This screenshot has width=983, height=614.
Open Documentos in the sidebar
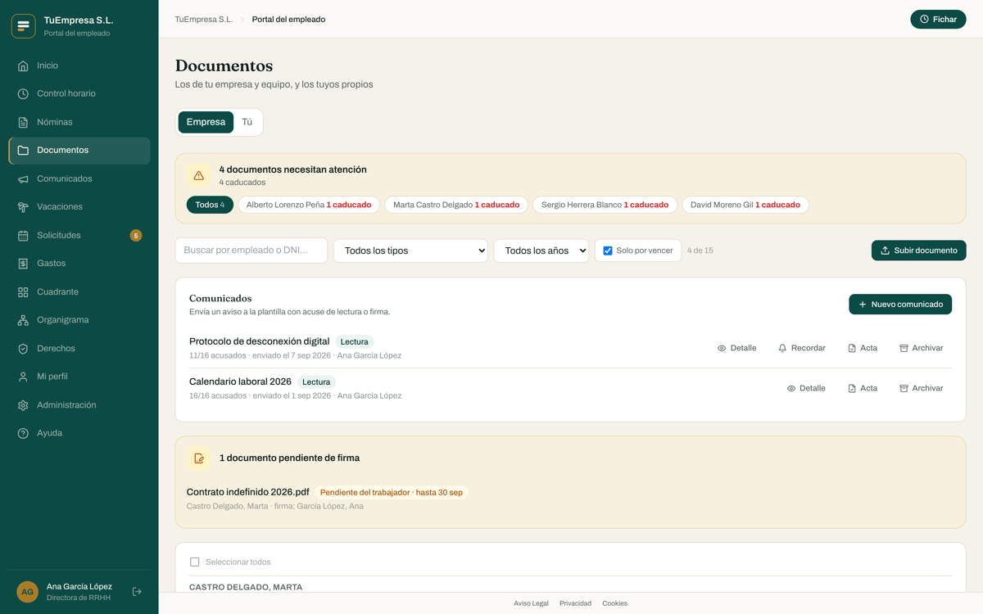(x=79, y=151)
